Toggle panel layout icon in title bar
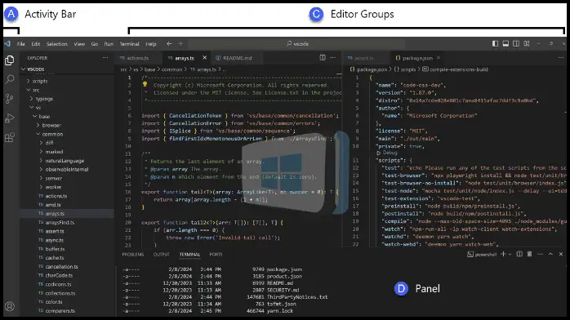The height and width of the screenshot is (320, 570). (505, 43)
